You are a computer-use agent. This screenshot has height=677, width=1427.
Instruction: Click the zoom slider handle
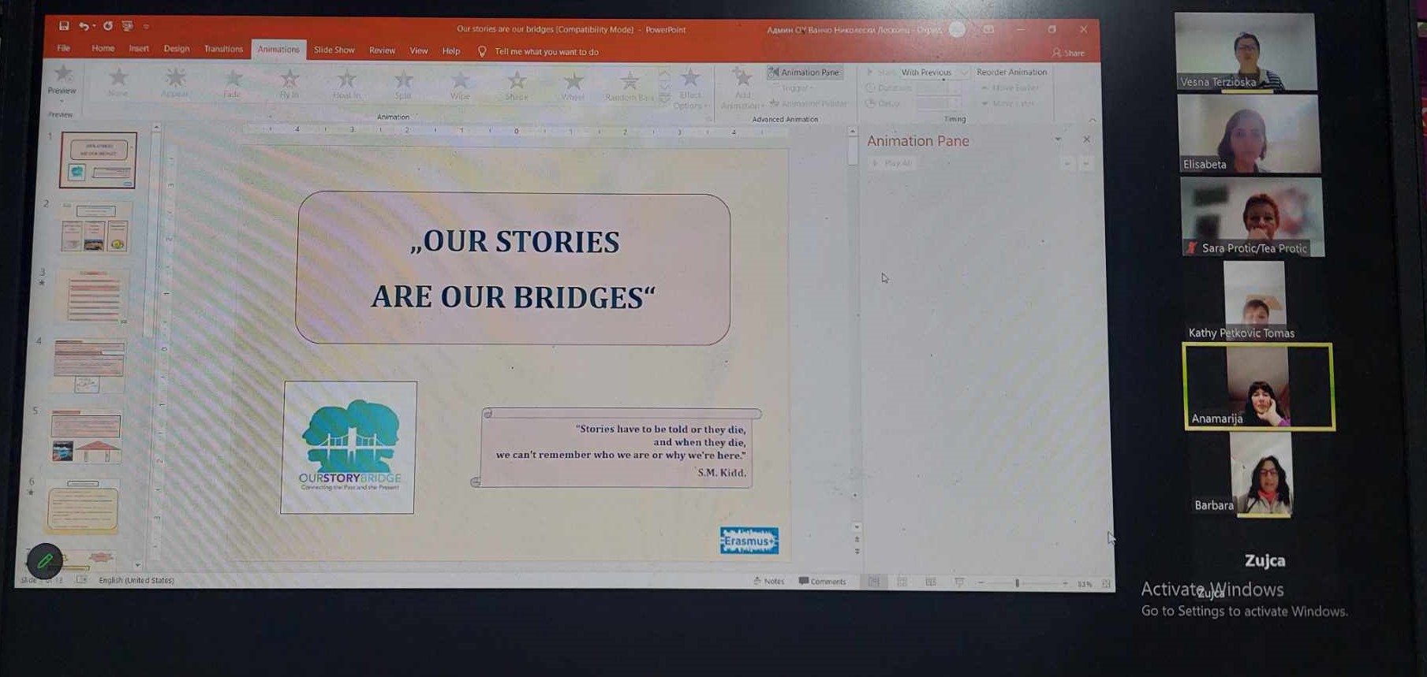pyautogui.click(x=1018, y=583)
